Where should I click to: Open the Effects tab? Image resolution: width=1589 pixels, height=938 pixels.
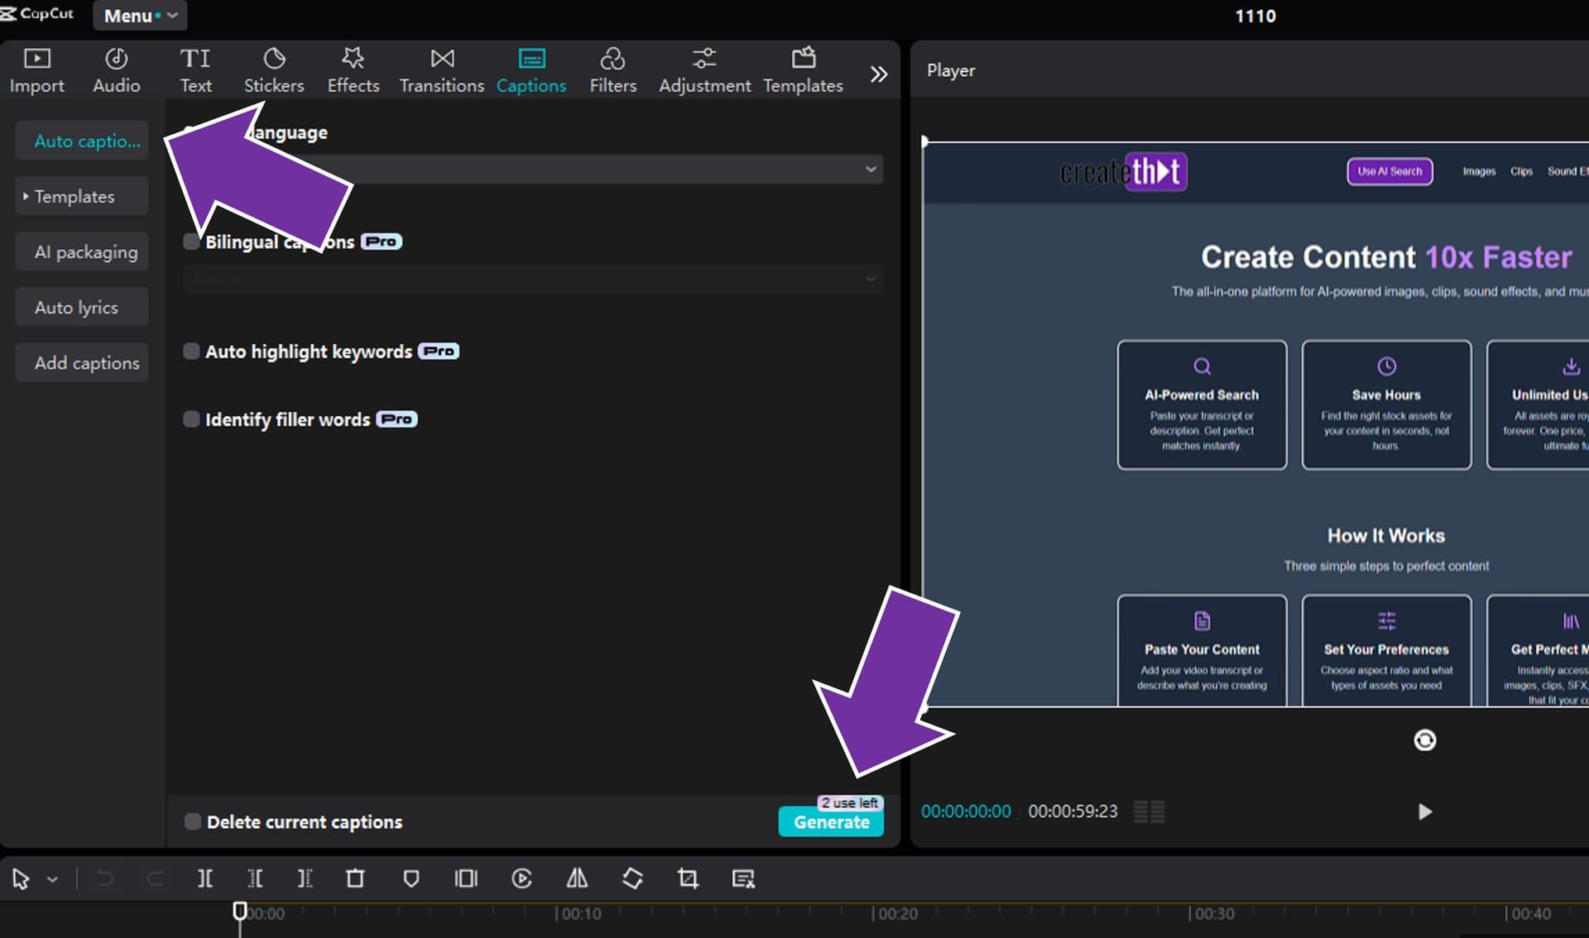tap(353, 71)
